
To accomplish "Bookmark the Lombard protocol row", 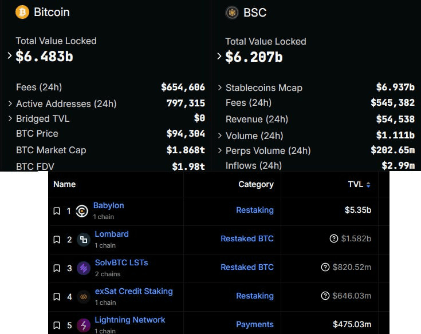I will (x=57, y=240).
